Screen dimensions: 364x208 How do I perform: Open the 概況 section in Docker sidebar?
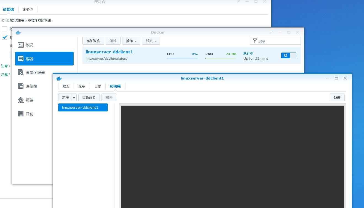tap(44, 45)
